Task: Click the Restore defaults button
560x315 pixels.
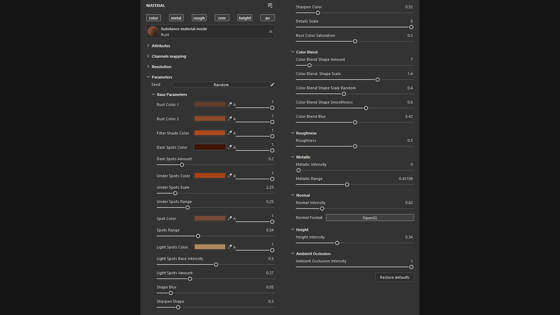Action: 395,277
